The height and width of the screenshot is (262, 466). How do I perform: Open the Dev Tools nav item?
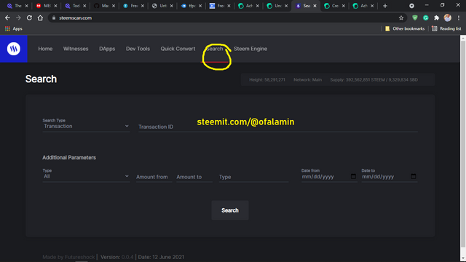pyautogui.click(x=138, y=49)
